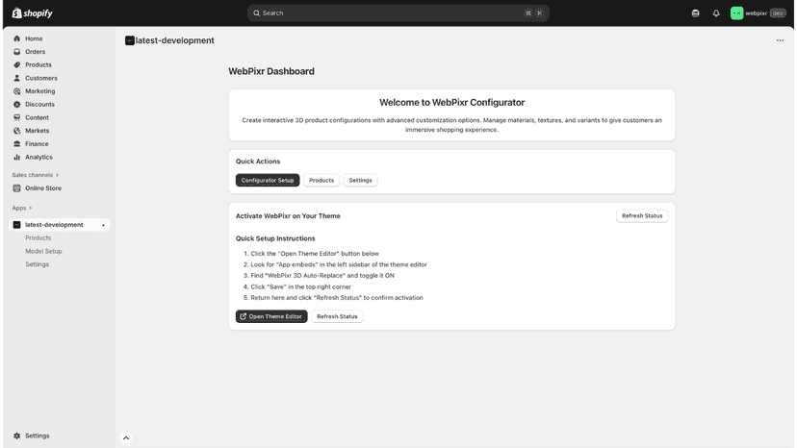The height and width of the screenshot is (448, 797).
Task: Go to Home in sidebar
Action: tap(34, 38)
